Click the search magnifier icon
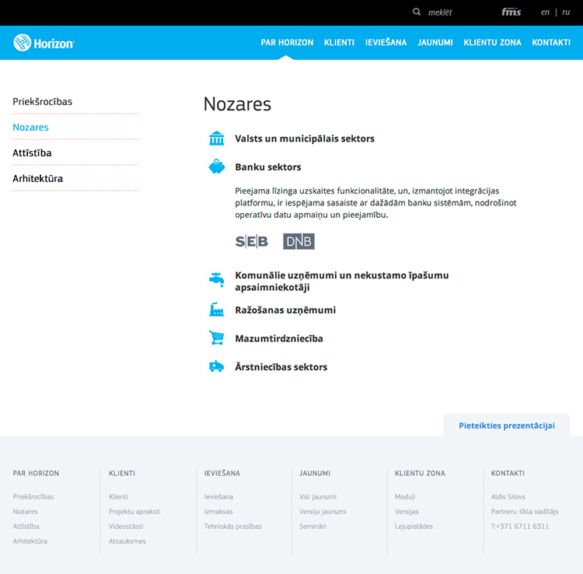 [417, 12]
